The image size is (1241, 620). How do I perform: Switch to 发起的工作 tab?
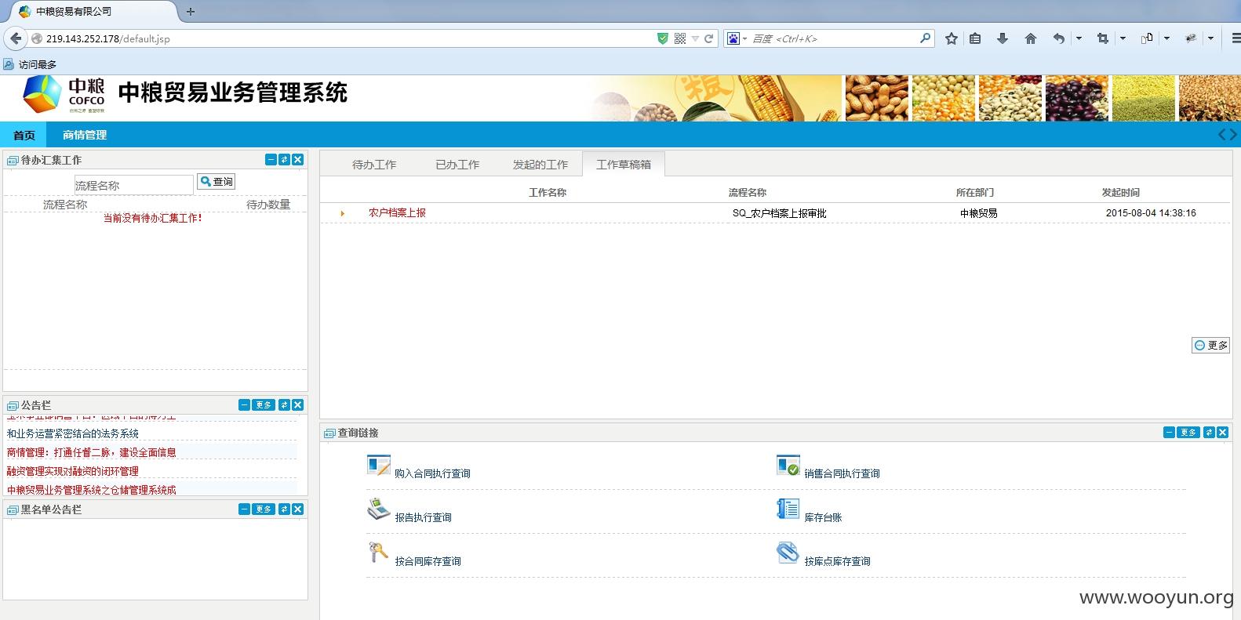pyautogui.click(x=540, y=165)
